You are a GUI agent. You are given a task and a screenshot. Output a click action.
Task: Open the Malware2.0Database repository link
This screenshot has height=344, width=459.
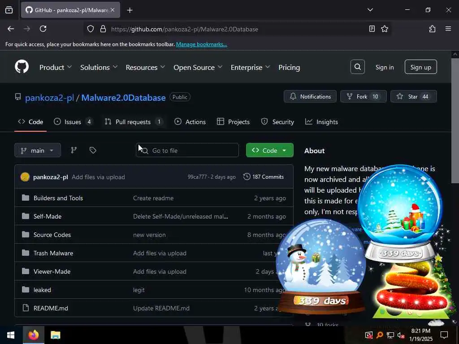(123, 97)
